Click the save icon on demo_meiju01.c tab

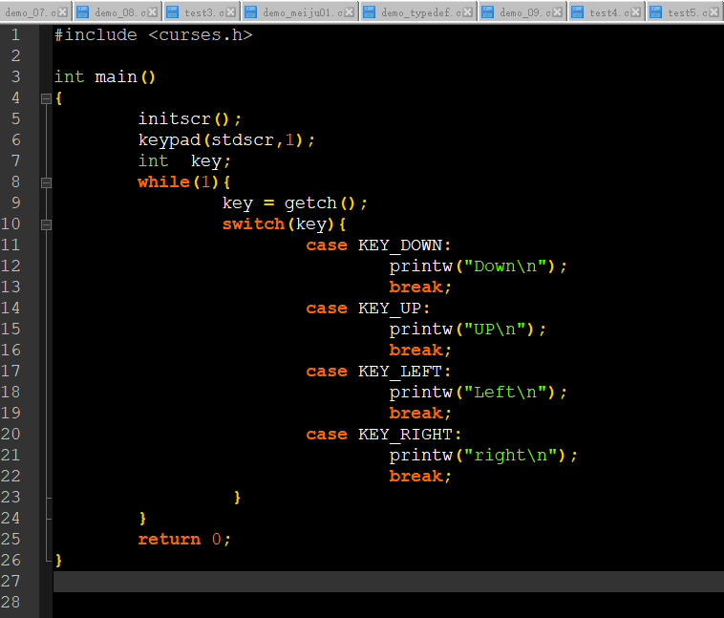coord(250,12)
